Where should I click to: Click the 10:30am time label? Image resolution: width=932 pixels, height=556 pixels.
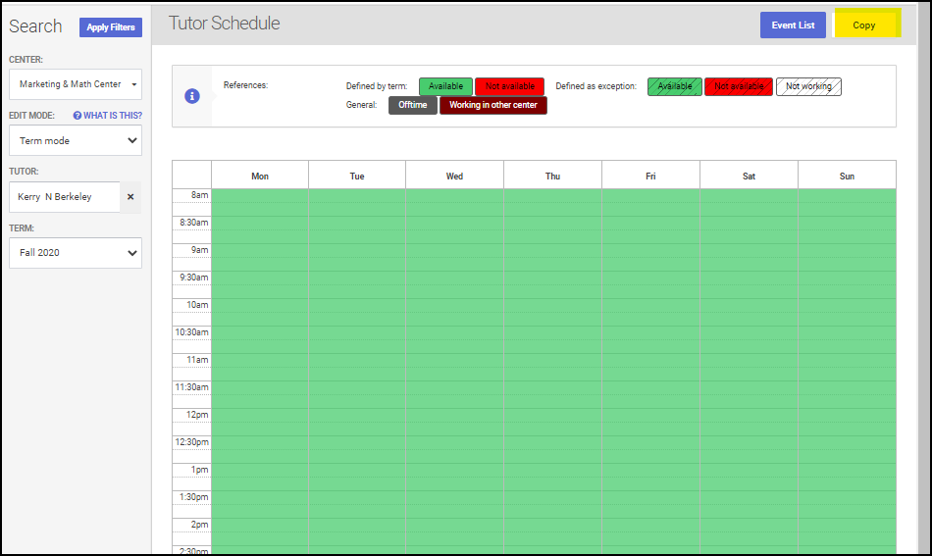click(191, 332)
